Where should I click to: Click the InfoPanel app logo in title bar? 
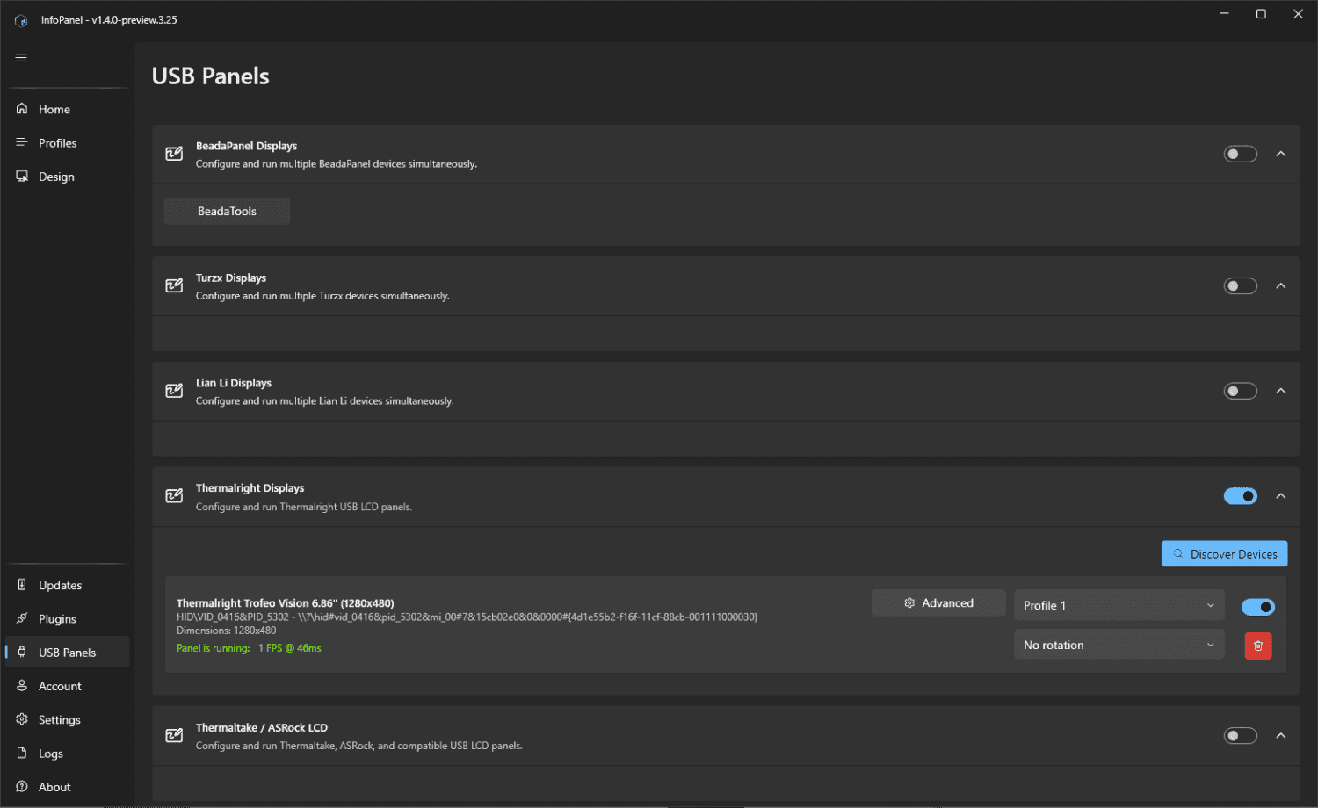[x=21, y=20]
